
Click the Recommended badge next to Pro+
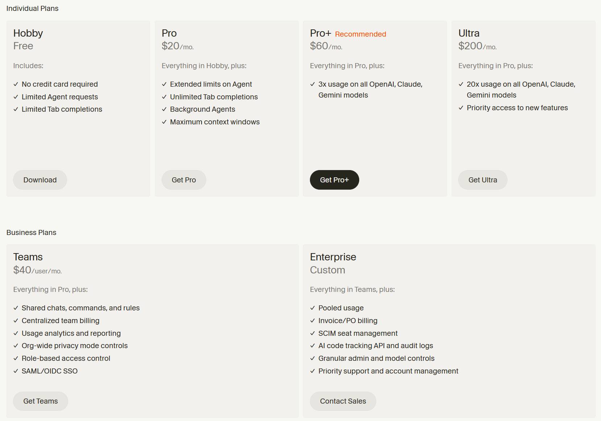click(360, 34)
